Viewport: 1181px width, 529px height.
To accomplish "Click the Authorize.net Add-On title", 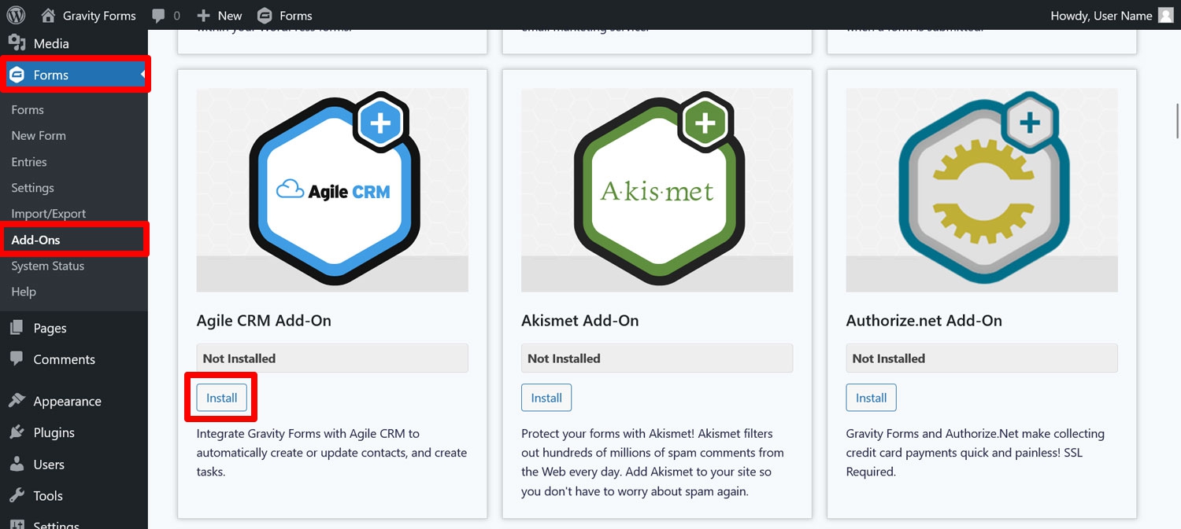I will pos(924,321).
